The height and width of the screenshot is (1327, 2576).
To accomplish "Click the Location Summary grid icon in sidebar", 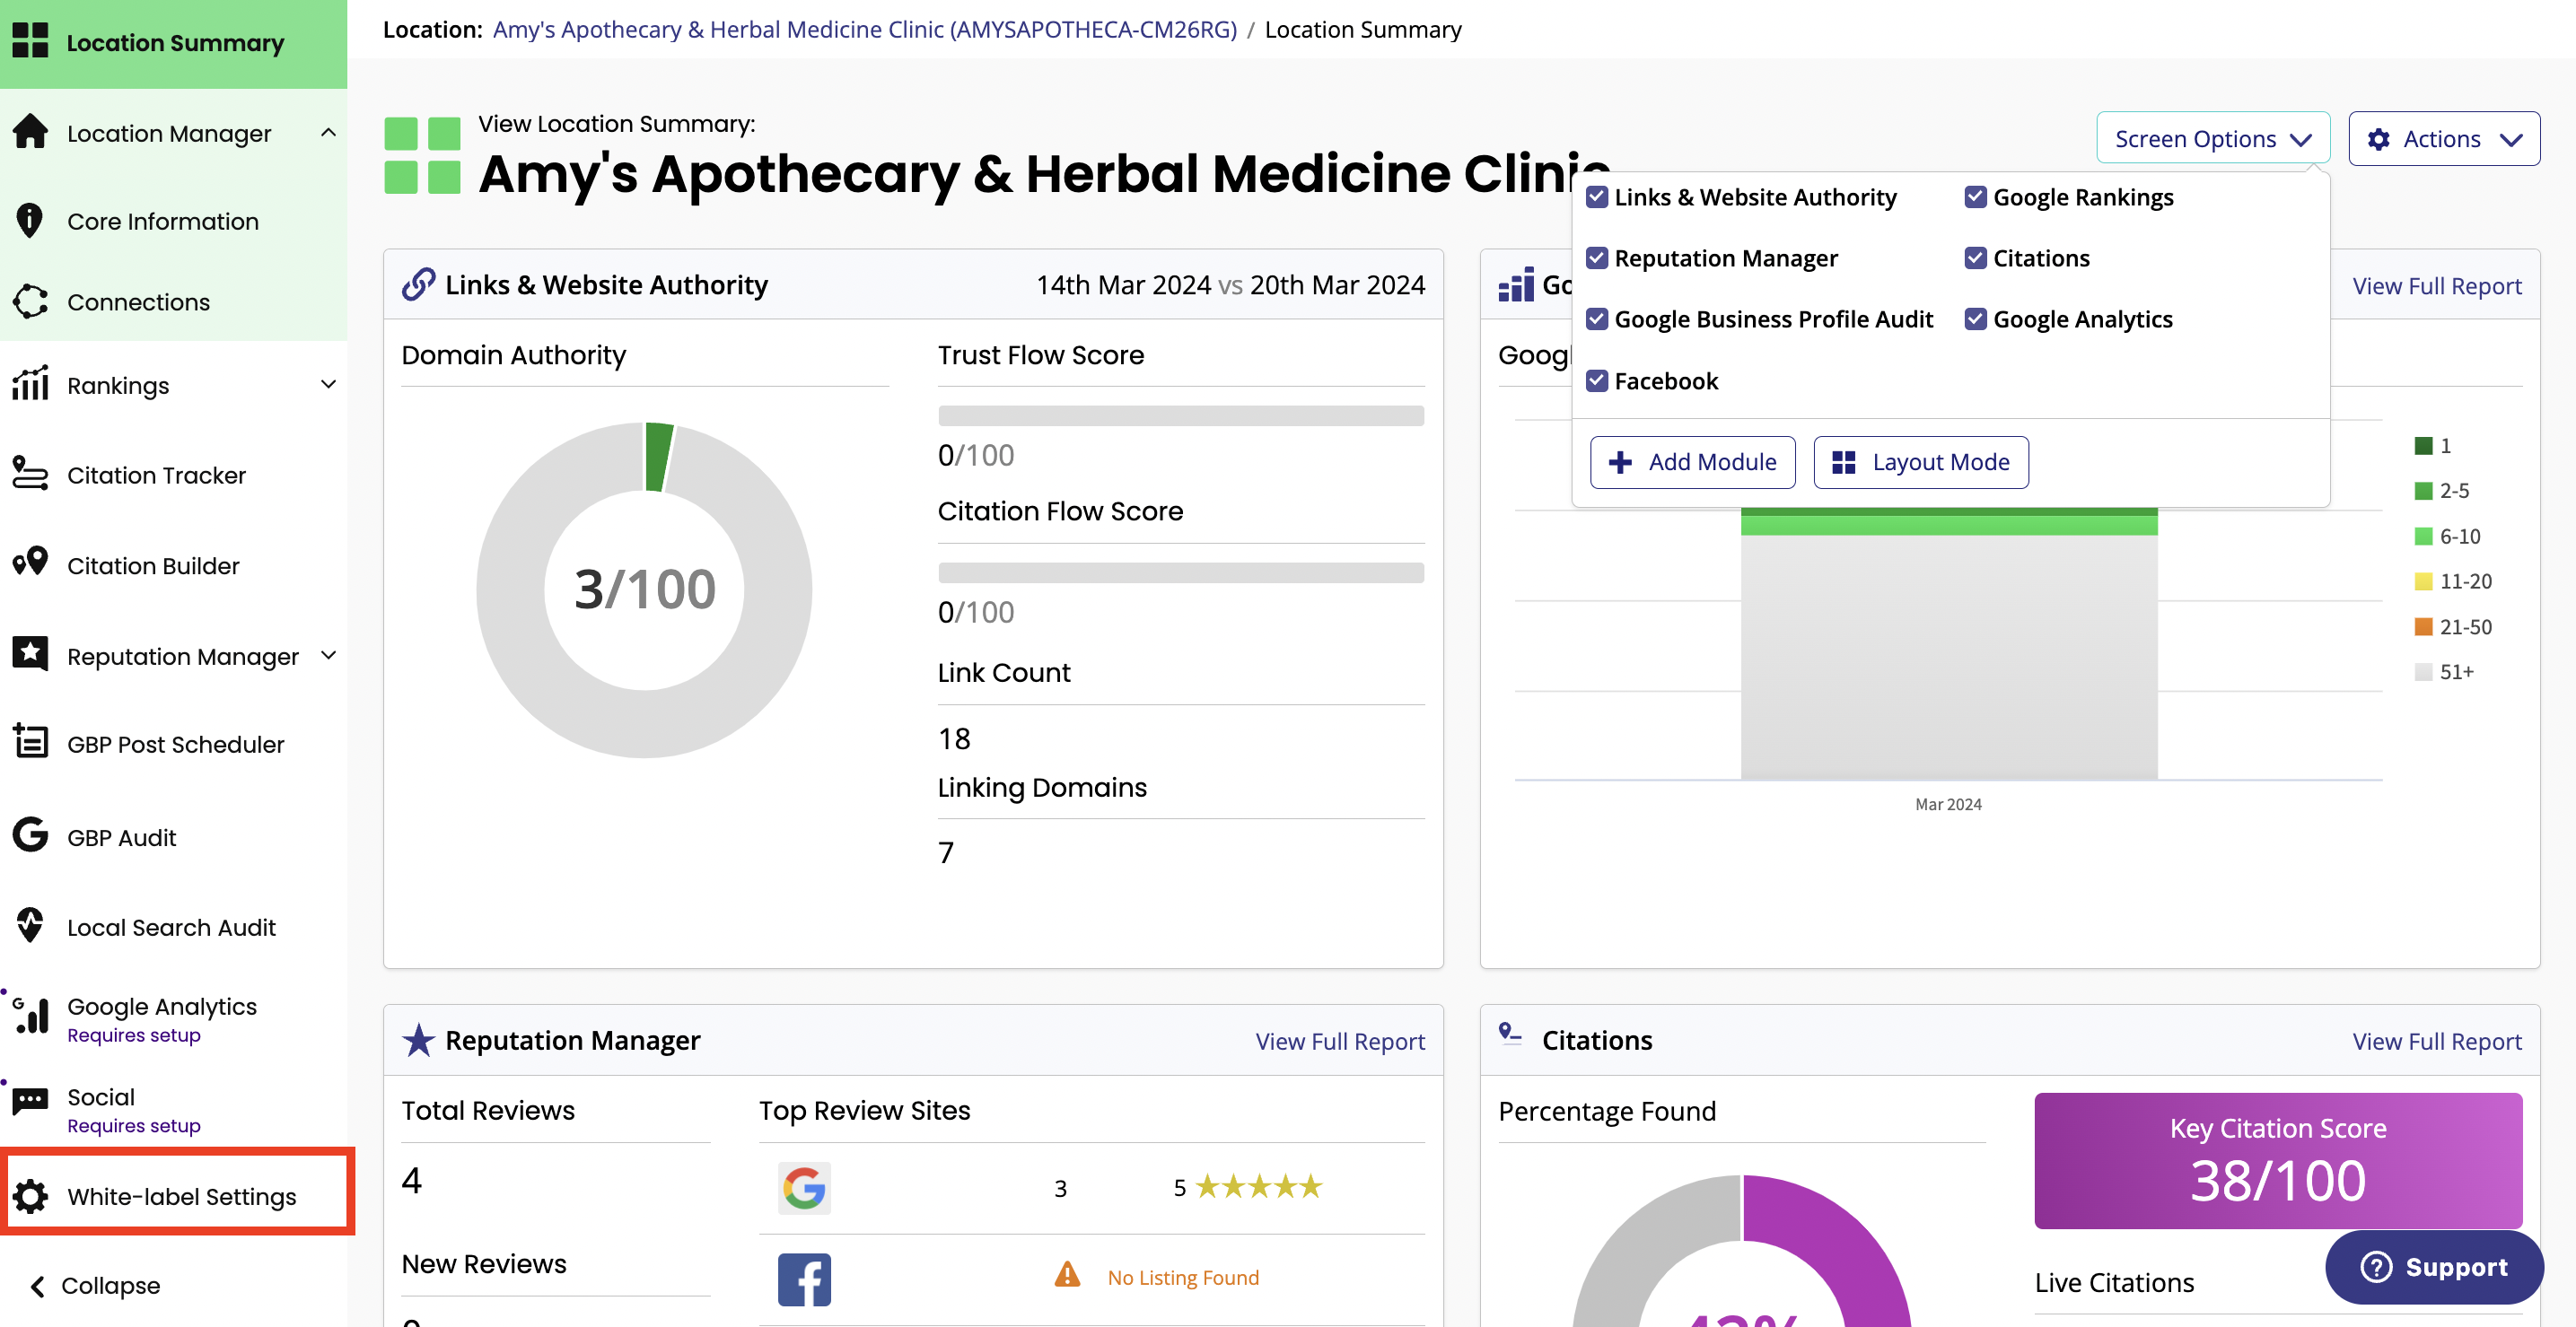I will coord(30,42).
